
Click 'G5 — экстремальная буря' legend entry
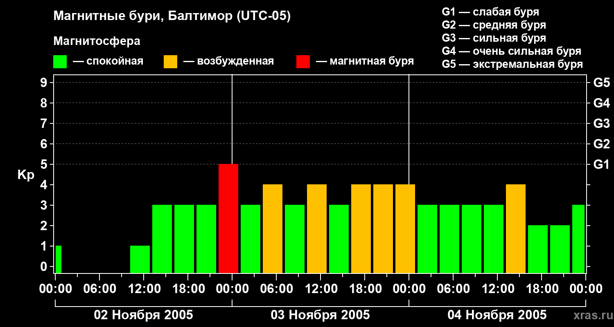click(x=512, y=64)
